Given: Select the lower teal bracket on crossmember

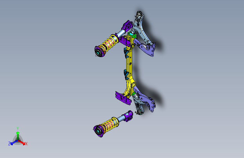Looking at the screenshot, I should 126,75.
